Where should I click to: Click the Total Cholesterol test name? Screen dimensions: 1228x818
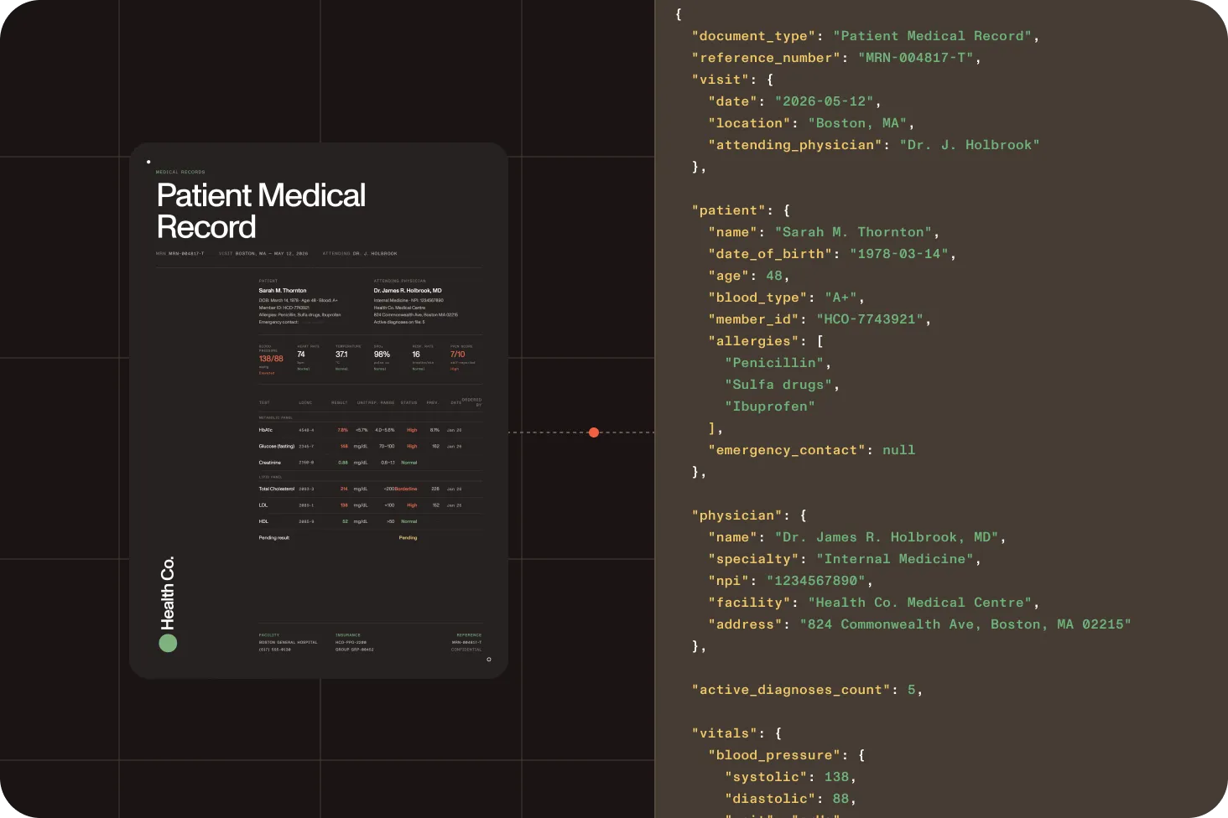pos(277,489)
